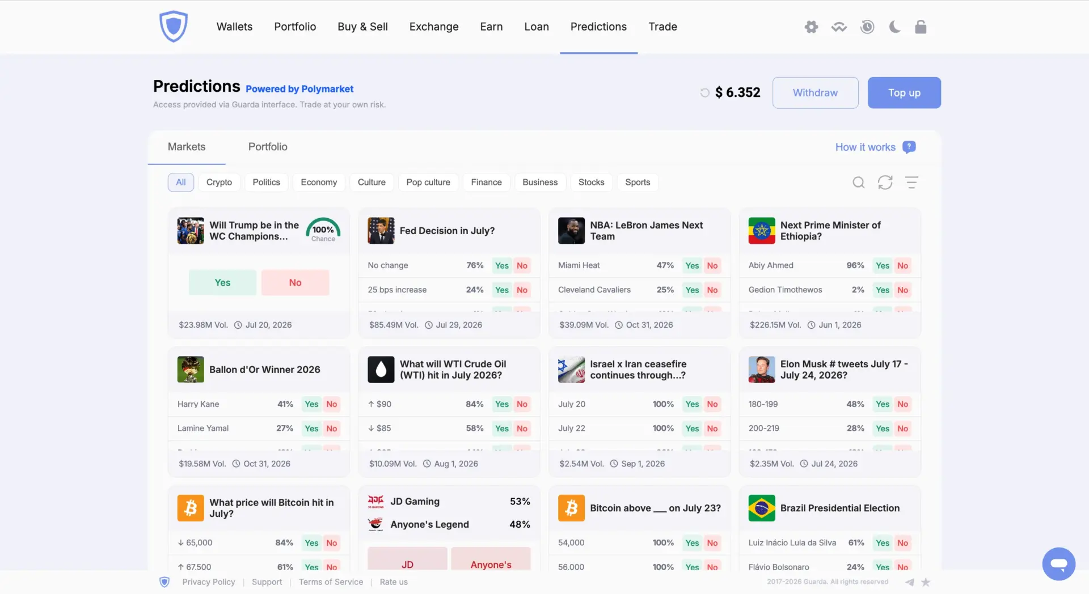This screenshot has width=1089, height=594.
Task: Open the sort filter lines icon
Action: tap(911, 182)
